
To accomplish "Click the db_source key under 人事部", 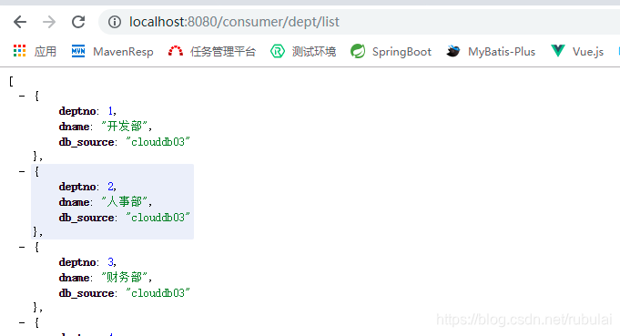I will (86, 218).
